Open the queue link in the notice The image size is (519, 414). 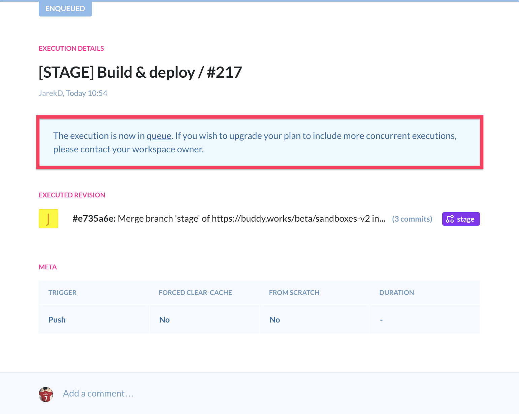click(x=159, y=136)
